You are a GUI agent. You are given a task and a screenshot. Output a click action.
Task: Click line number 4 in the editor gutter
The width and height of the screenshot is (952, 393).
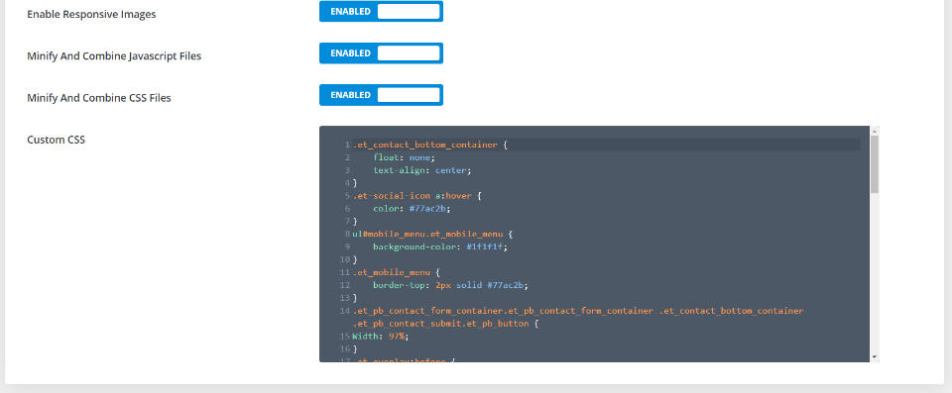pos(347,183)
